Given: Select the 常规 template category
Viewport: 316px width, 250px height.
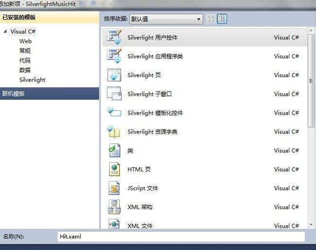Looking at the screenshot, I should pos(25,50).
